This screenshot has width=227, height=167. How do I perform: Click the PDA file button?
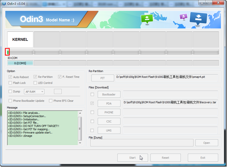(x=109, y=104)
